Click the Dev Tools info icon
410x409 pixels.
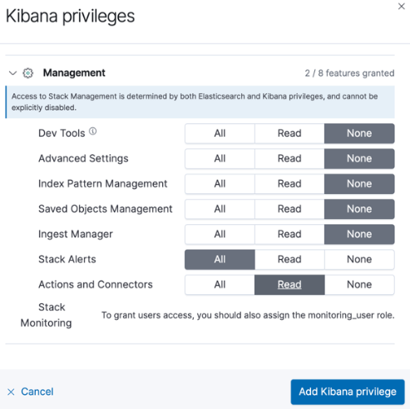(x=93, y=131)
